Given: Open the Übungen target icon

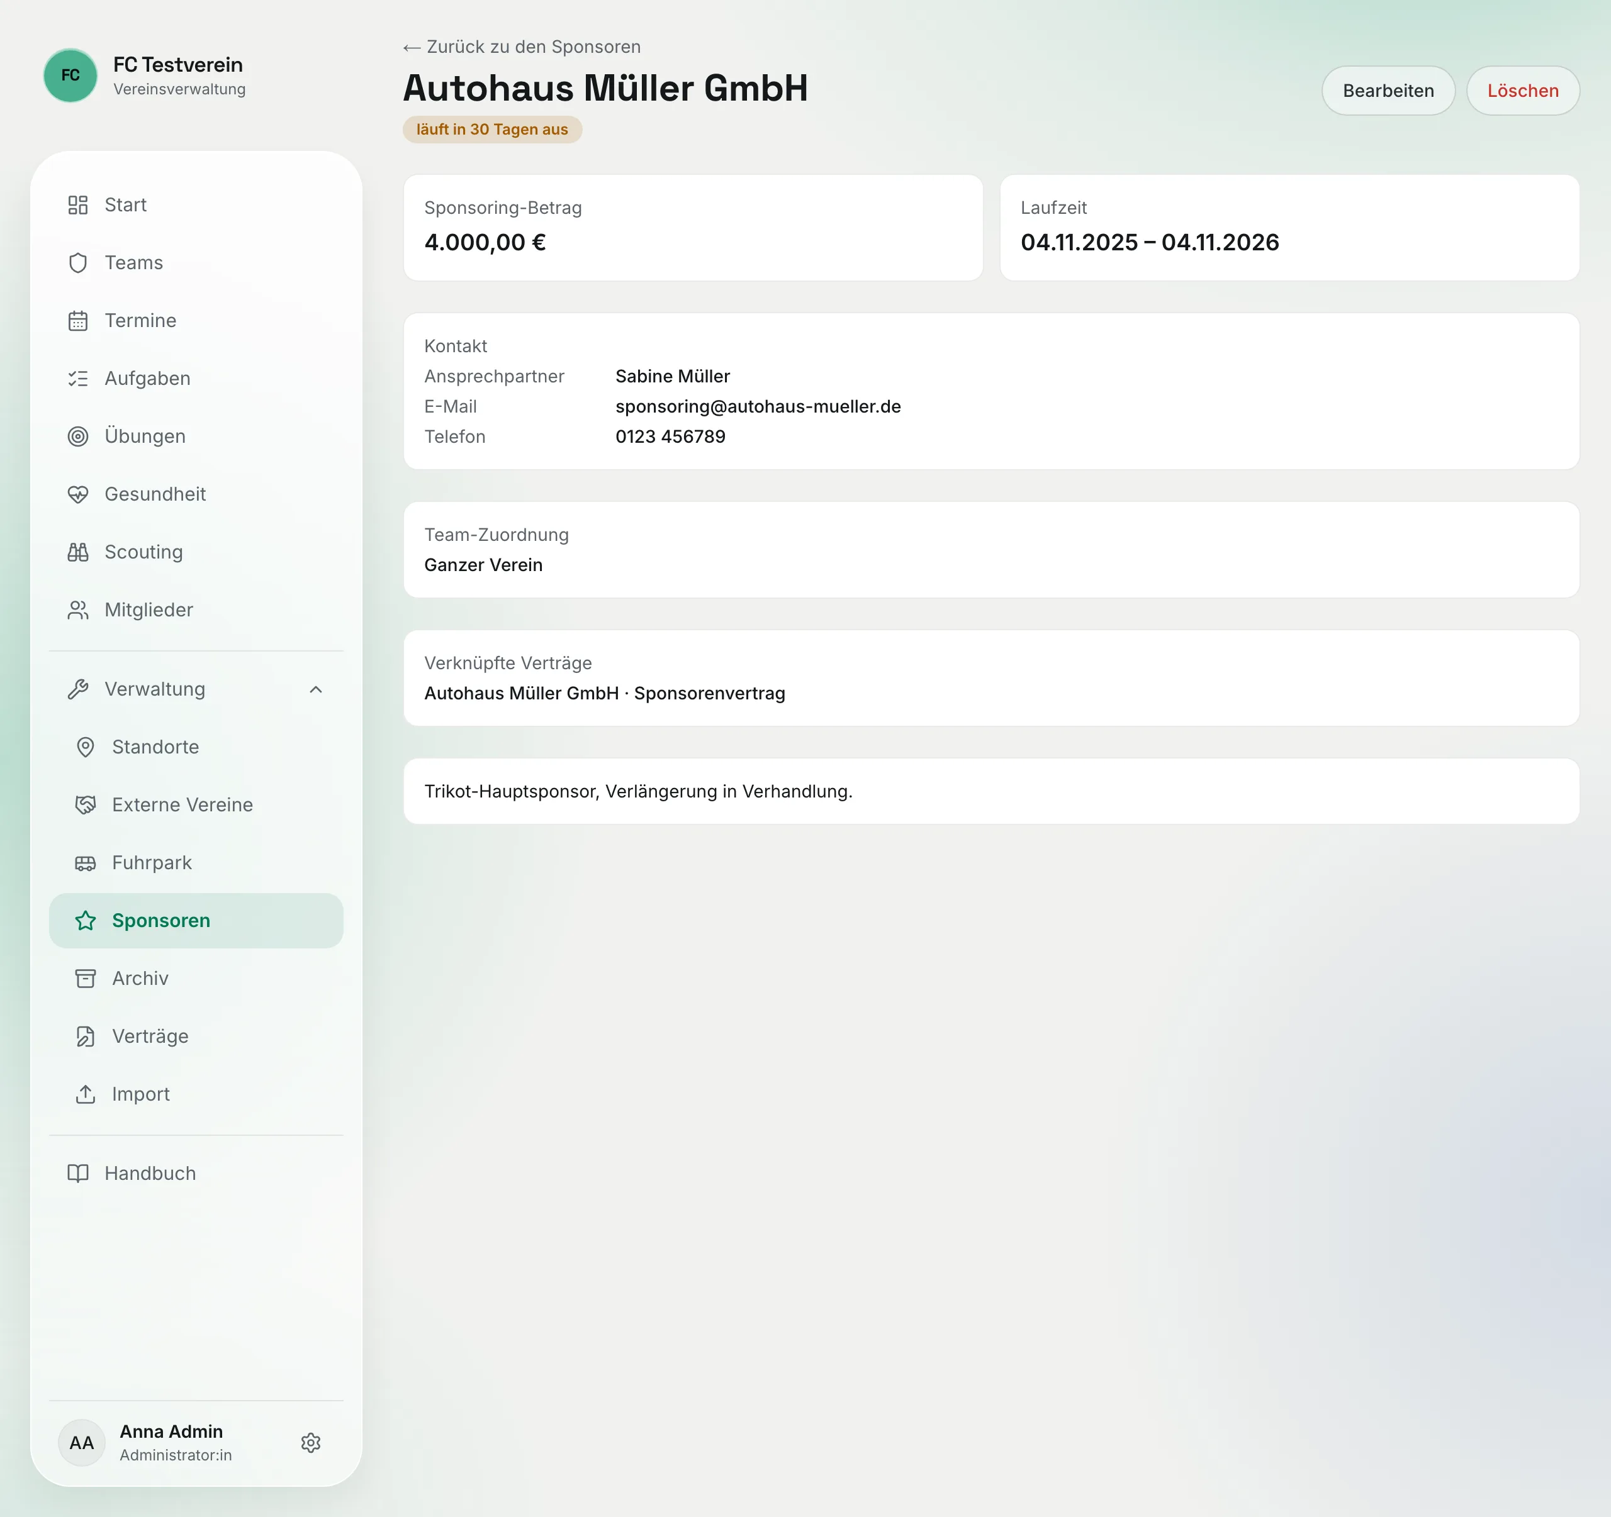Looking at the screenshot, I should 78,436.
